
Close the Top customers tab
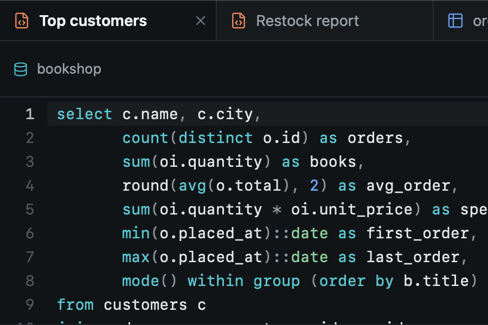click(201, 21)
